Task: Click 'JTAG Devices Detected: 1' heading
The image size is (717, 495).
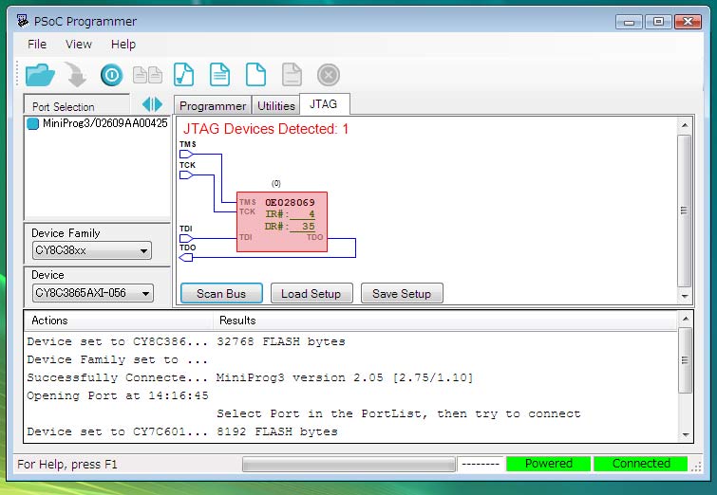Action: [x=266, y=129]
